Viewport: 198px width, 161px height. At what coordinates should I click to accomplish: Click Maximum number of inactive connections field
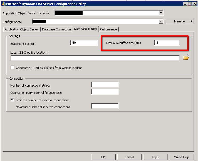tap(105, 106)
